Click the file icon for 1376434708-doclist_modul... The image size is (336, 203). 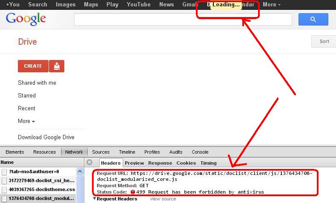(4, 198)
